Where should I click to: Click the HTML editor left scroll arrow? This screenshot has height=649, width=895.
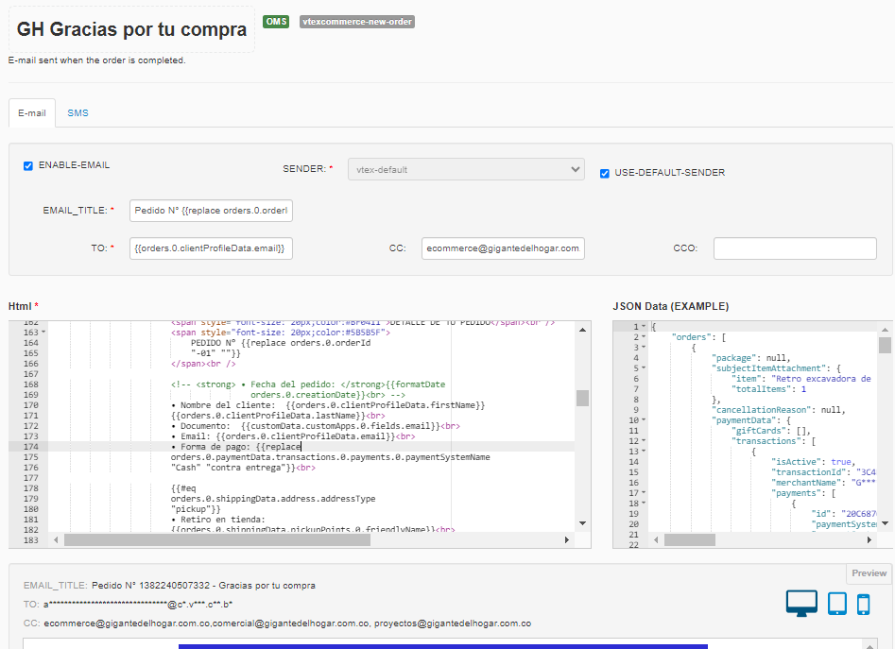pyautogui.click(x=57, y=540)
